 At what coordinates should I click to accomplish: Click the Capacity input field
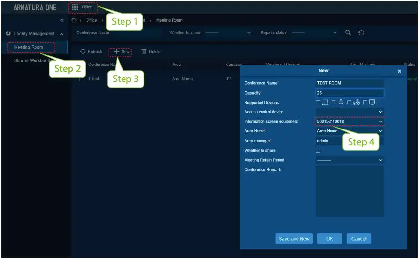click(350, 93)
